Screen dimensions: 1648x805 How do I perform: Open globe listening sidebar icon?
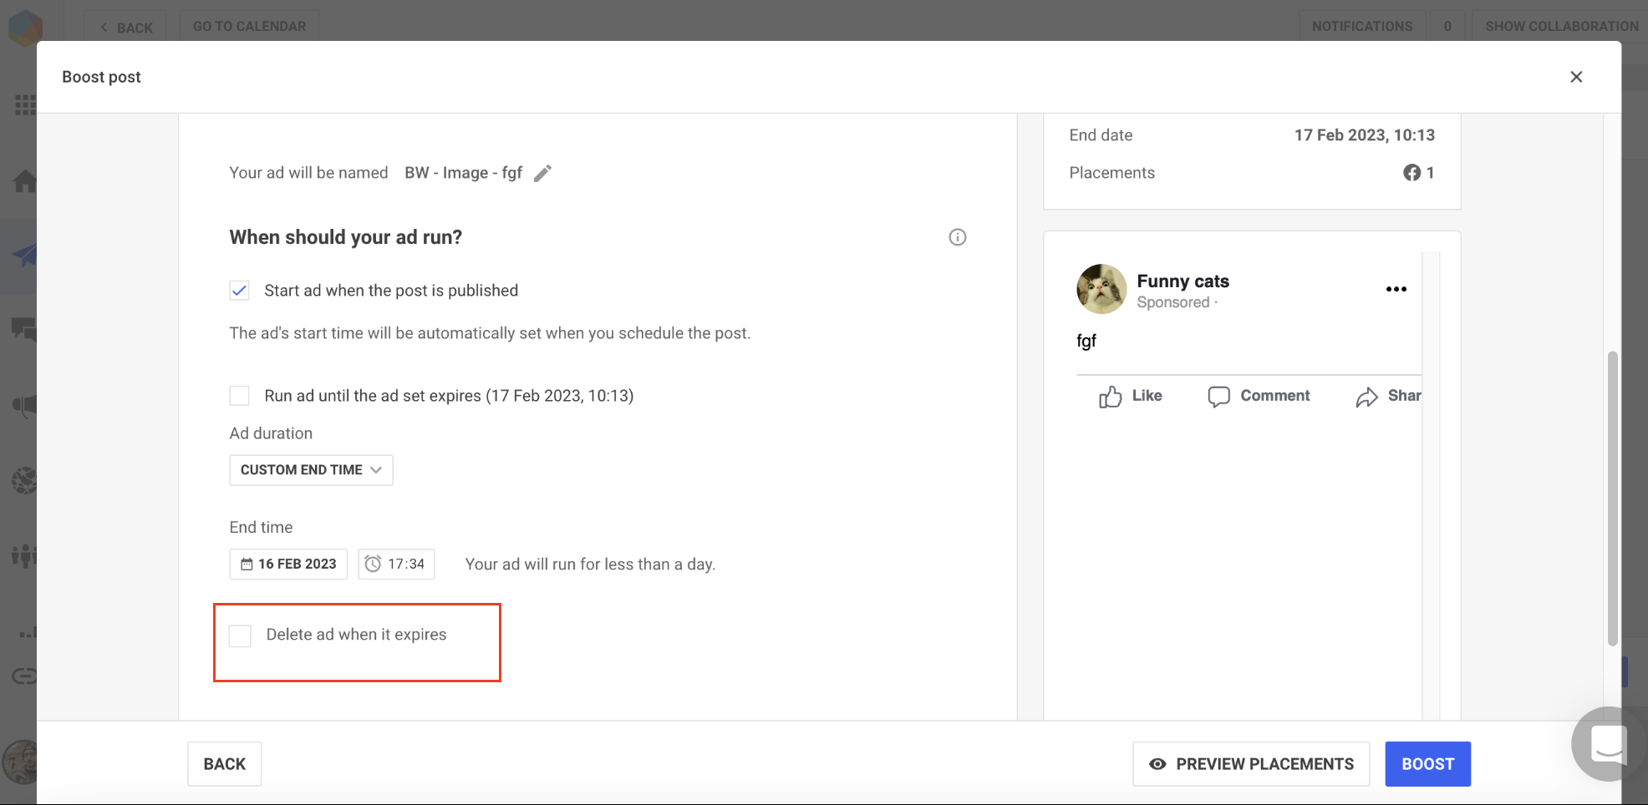(x=24, y=481)
